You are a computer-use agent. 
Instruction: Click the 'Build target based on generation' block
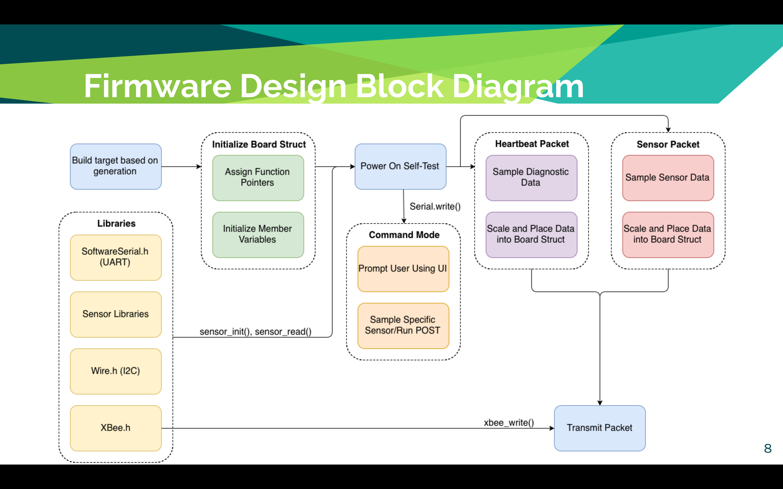click(x=116, y=167)
